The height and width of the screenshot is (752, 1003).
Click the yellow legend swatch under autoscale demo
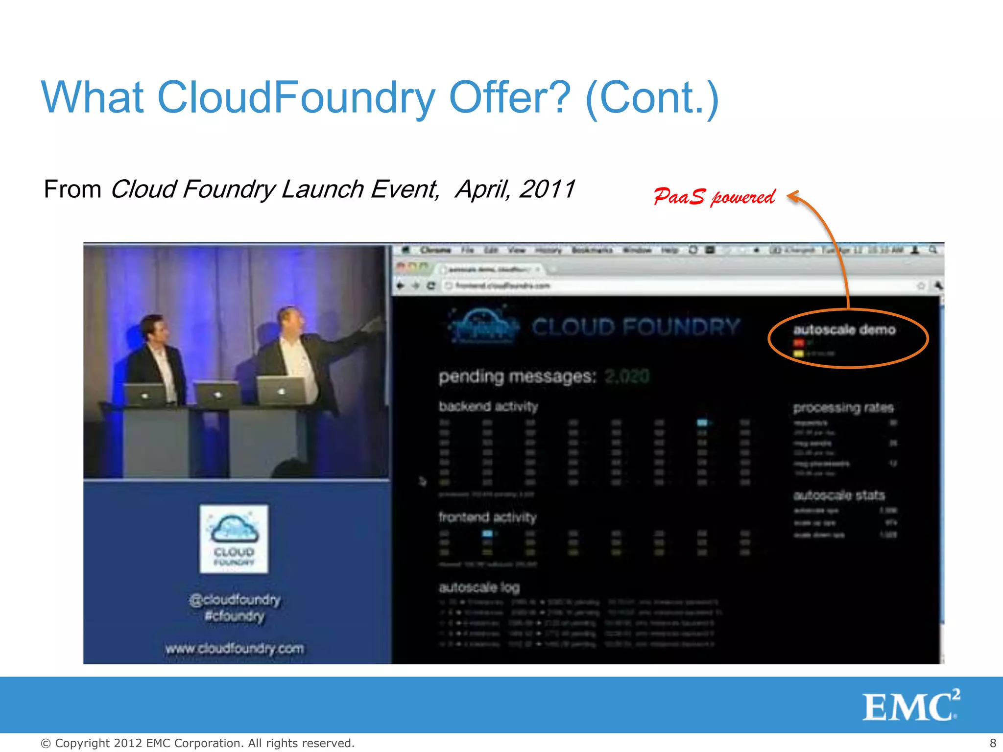click(798, 353)
